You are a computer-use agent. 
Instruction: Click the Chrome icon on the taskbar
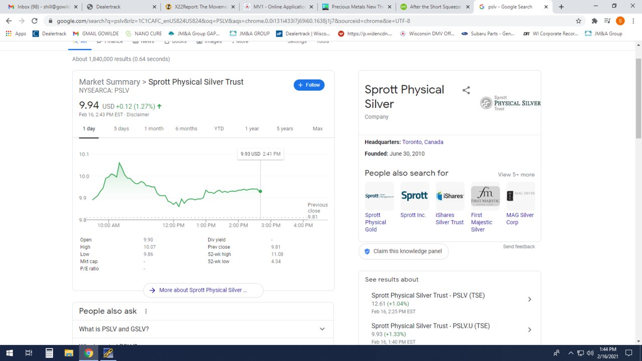pos(88,353)
